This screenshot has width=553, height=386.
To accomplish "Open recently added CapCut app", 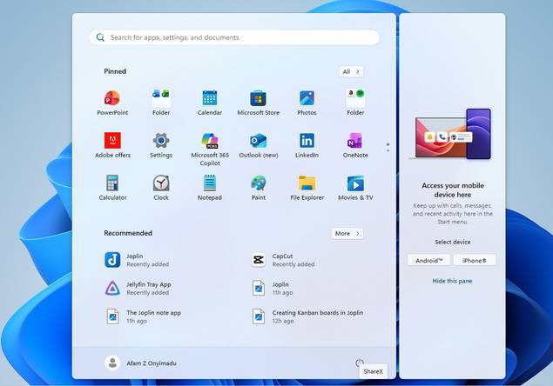I will tap(283, 260).
